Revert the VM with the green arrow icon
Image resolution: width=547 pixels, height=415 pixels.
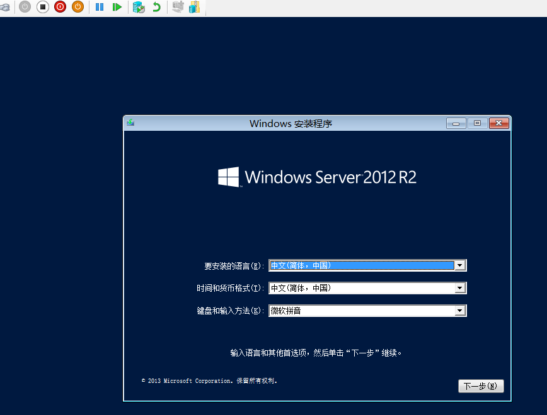[x=157, y=7]
